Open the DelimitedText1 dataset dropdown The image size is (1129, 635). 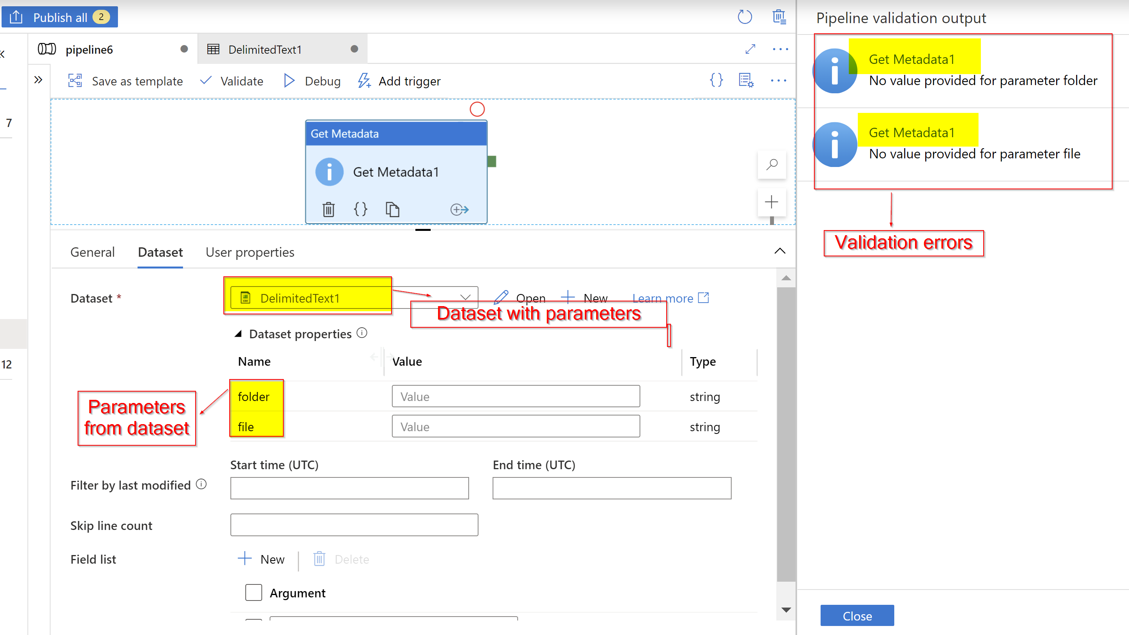point(465,298)
